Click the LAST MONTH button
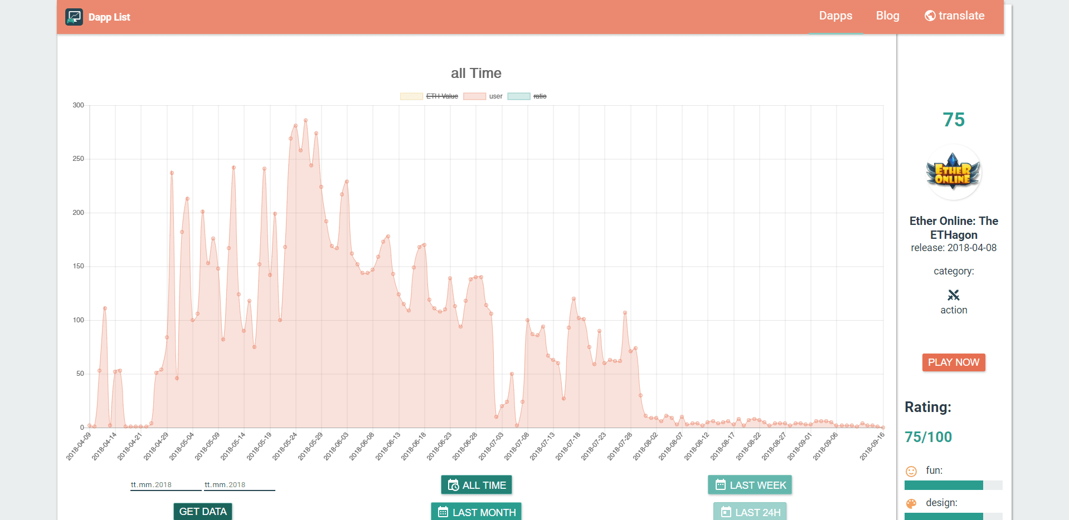This screenshot has height=520, width=1069. [x=477, y=512]
